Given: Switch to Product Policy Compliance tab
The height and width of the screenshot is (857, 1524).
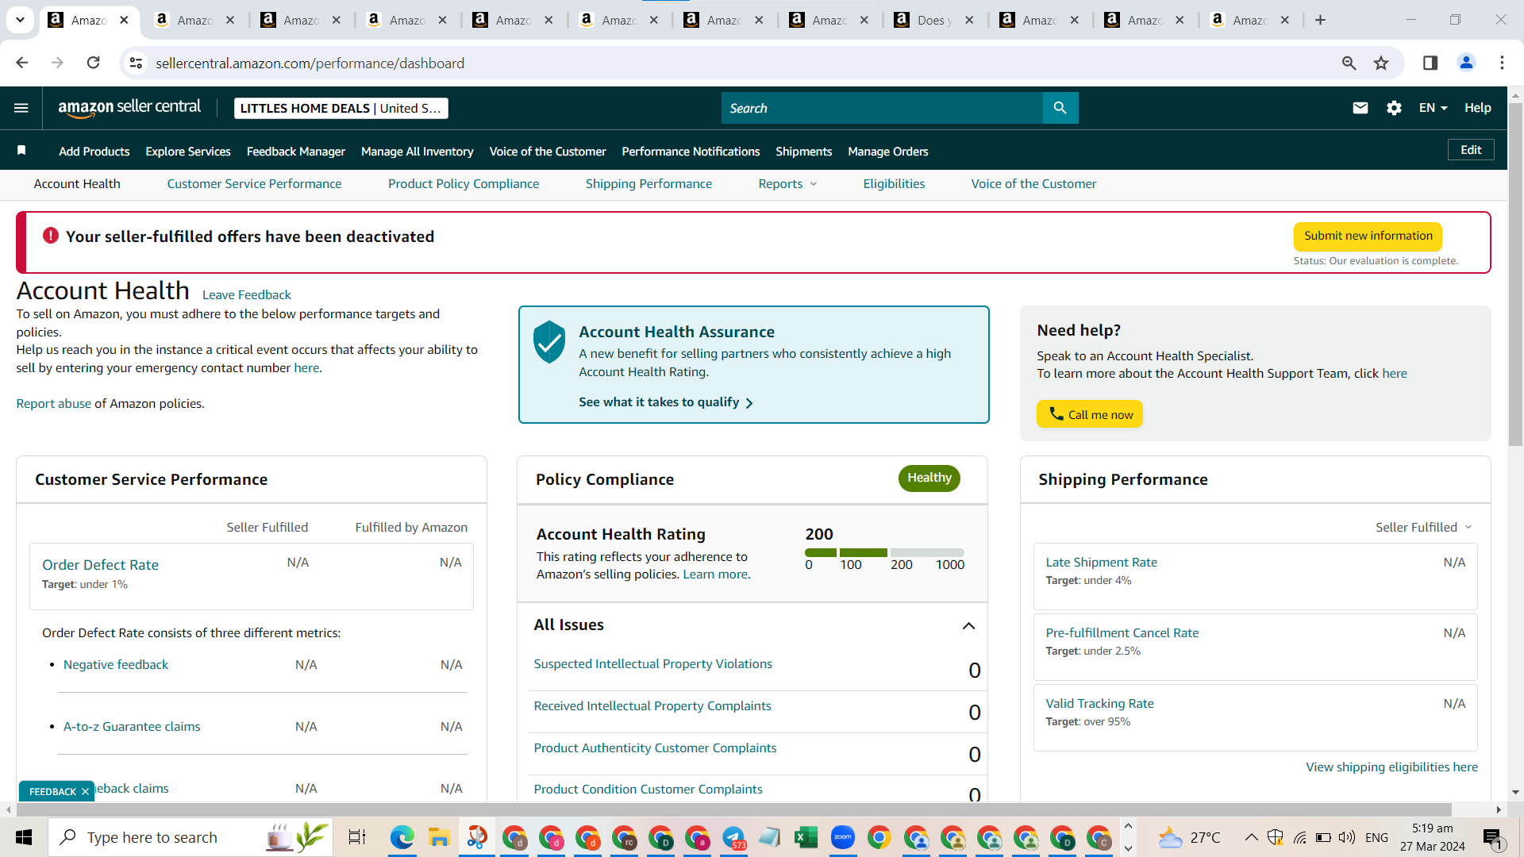Looking at the screenshot, I should pyautogui.click(x=464, y=184).
